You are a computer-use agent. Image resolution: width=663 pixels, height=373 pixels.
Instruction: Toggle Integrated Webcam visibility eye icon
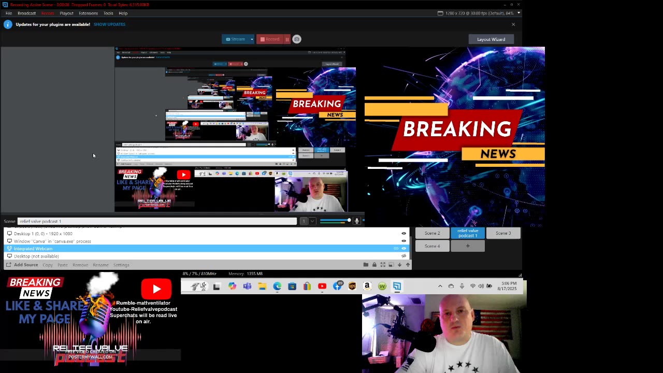pos(404,249)
